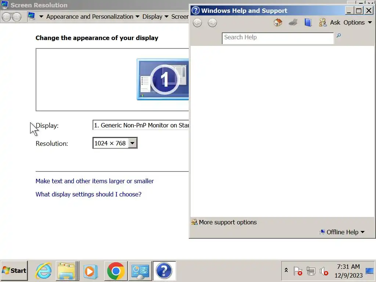
Task: Show hidden tray icons arrow
Action: [x=286, y=270]
